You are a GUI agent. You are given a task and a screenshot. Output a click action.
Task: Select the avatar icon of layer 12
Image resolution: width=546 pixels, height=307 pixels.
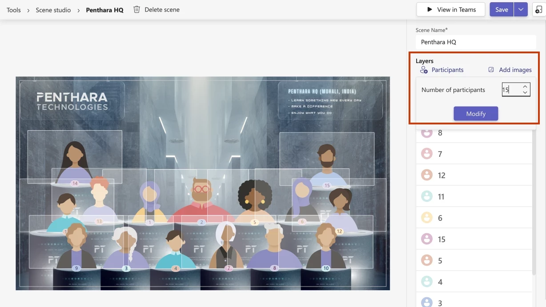(427, 175)
